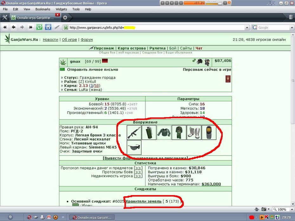Viewport: 295px width, 221px height.
Task: Click the soldier figure icon in profile header
Action: [207, 62]
